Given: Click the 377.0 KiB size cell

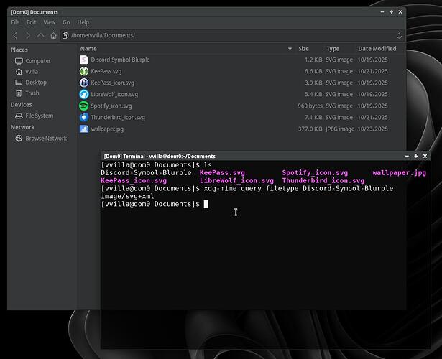Looking at the screenshot, I should pyautogui.click(x=310, y=129).
